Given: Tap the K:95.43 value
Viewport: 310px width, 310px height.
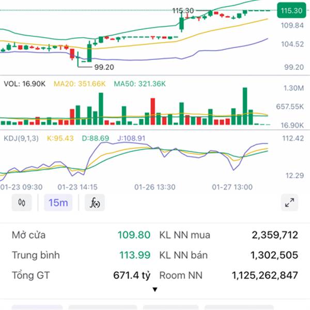Looking at the screenshot, I should click(x=60, y=138).
